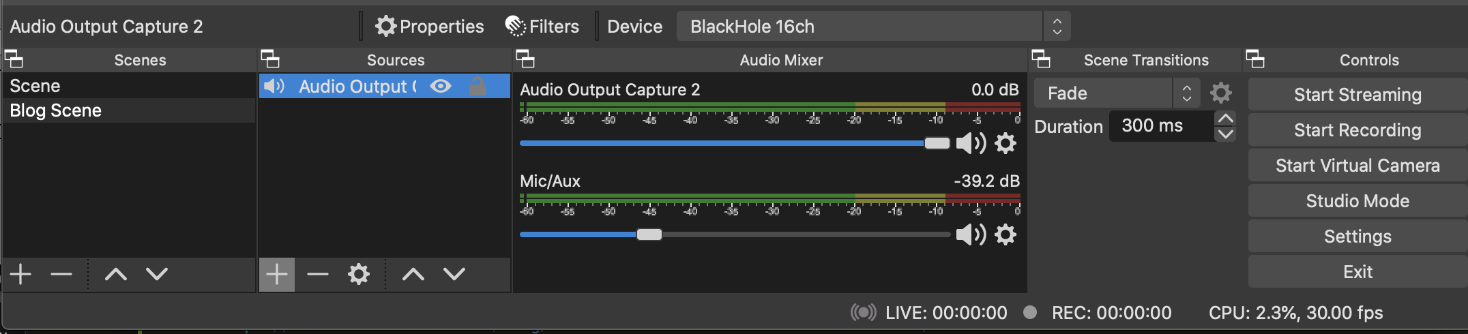Click the Mic/Aux volume slider handle
1468x334 pixels.
tap(649, 234)
